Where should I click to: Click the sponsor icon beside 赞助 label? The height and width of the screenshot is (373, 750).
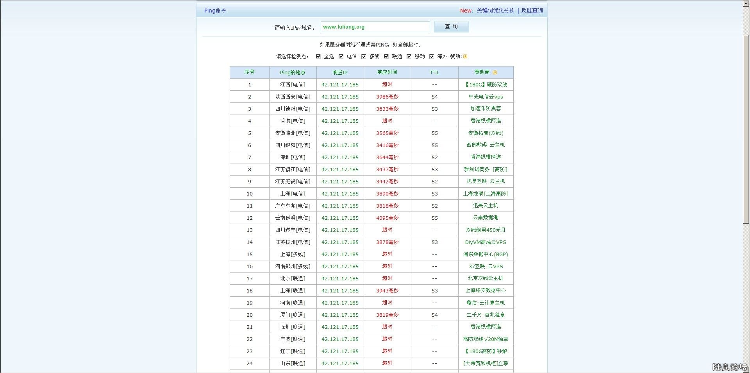pos(465,56)
